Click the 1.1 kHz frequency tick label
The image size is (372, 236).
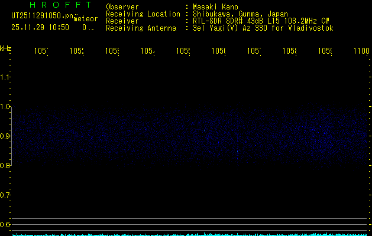tap(5, 77)
